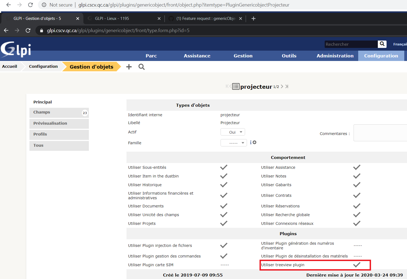
Task: Click the plus icon to add a new object type
Action: pyautogui.click(x=129, y=67)
